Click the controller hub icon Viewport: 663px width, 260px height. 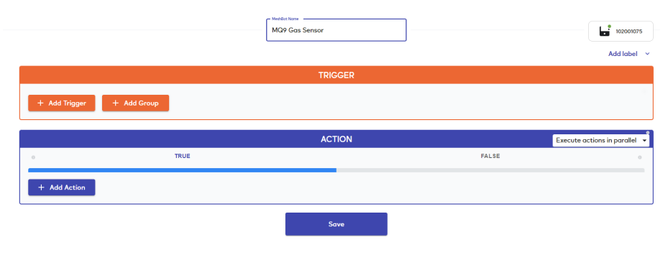[x=605, y=32]
